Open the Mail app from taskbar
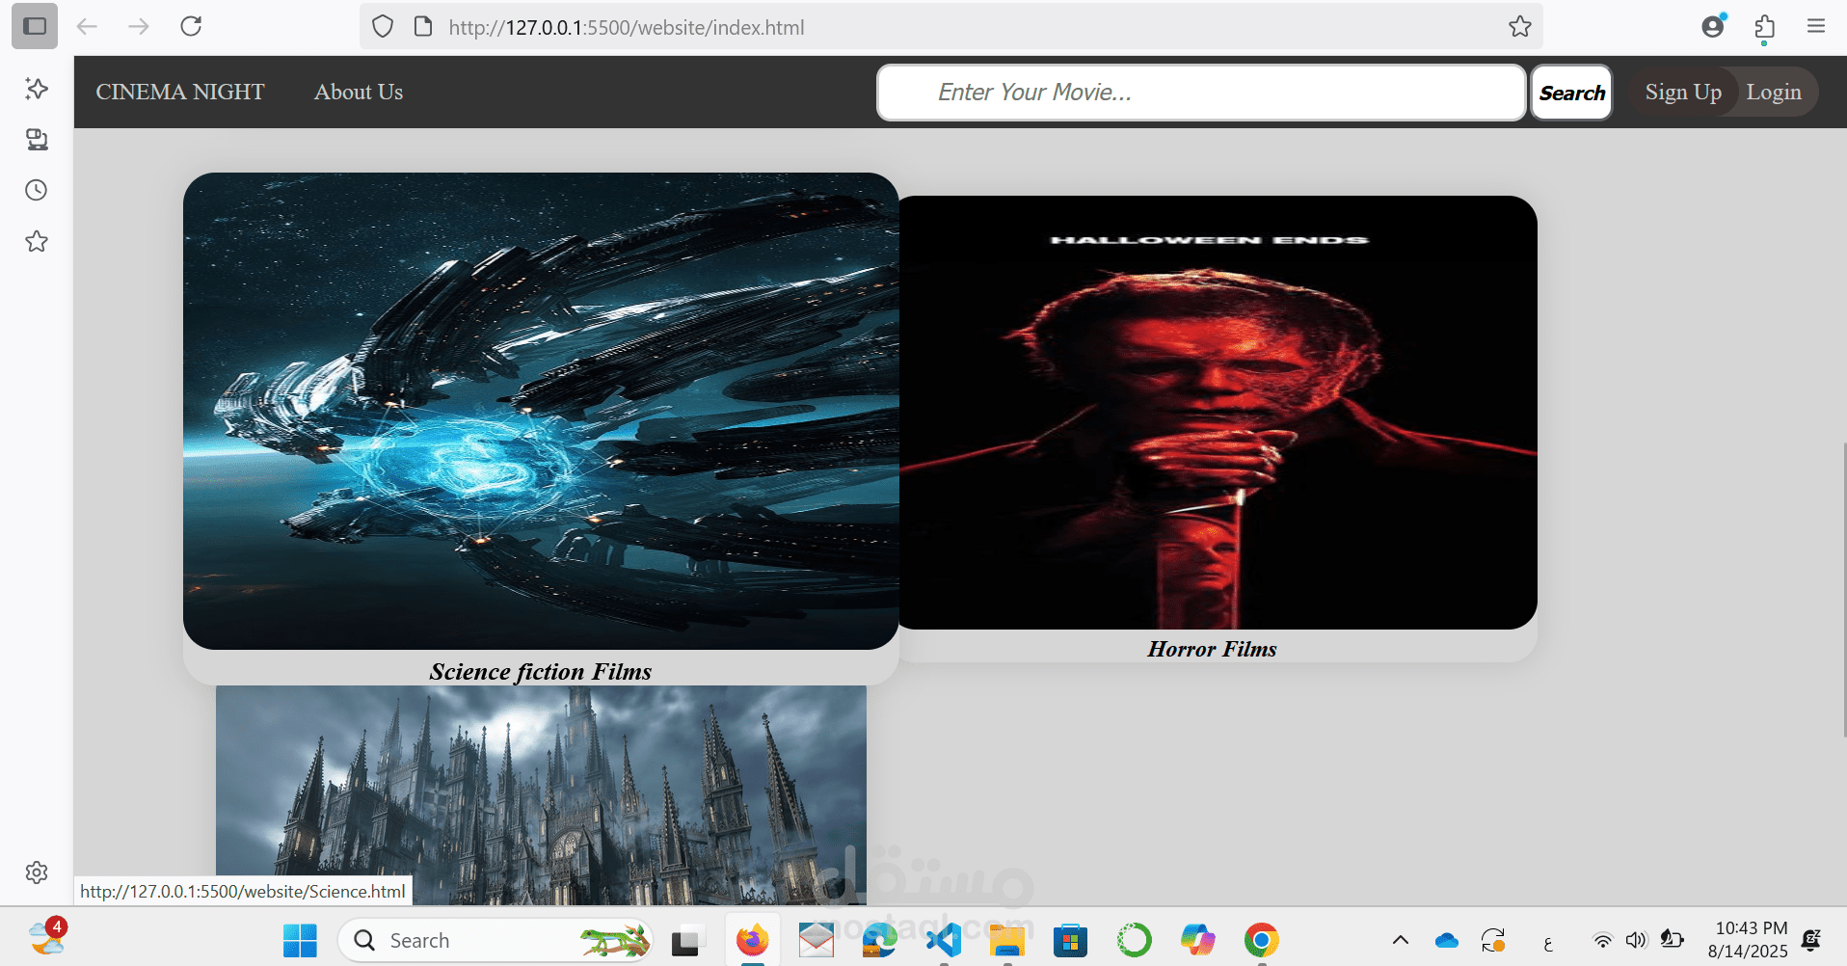 tap(816, 940)
